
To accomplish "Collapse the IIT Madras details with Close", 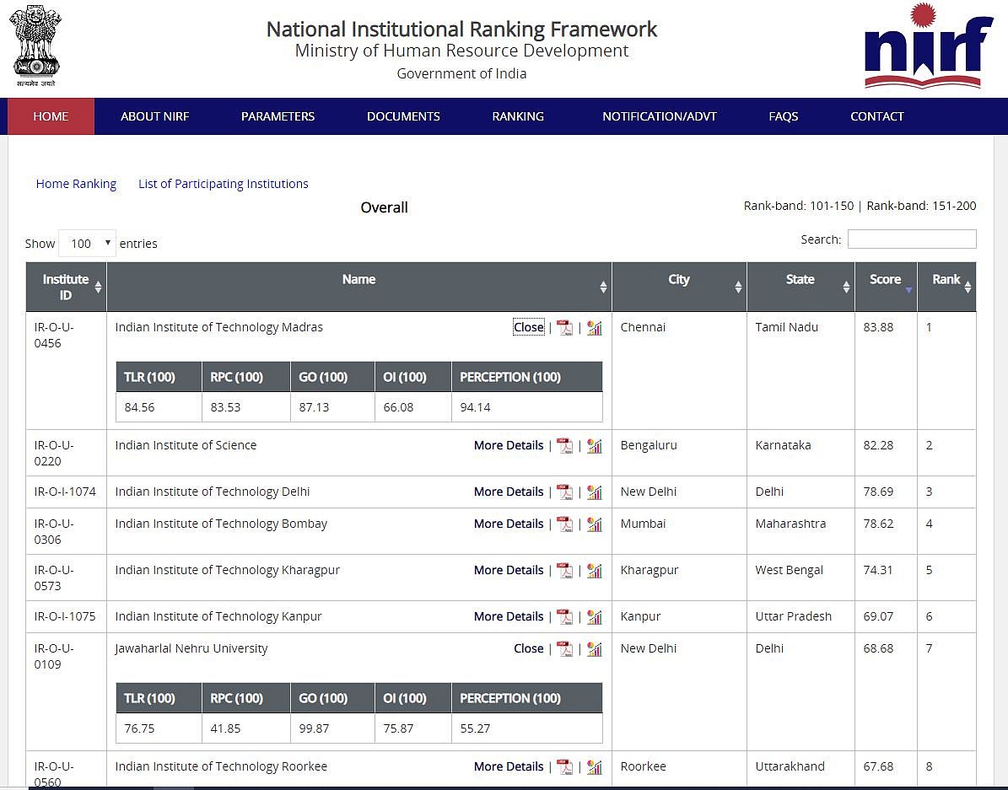I will pyautogui.click(x=528, y=327).
